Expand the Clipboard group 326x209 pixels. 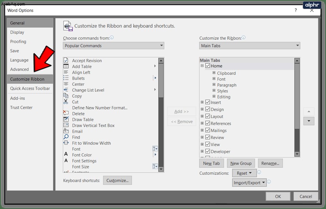pos(214,73)
